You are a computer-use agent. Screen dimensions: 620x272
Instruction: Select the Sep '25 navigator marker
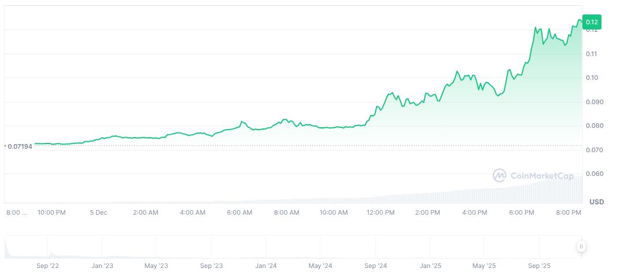(x=539, y=266)
